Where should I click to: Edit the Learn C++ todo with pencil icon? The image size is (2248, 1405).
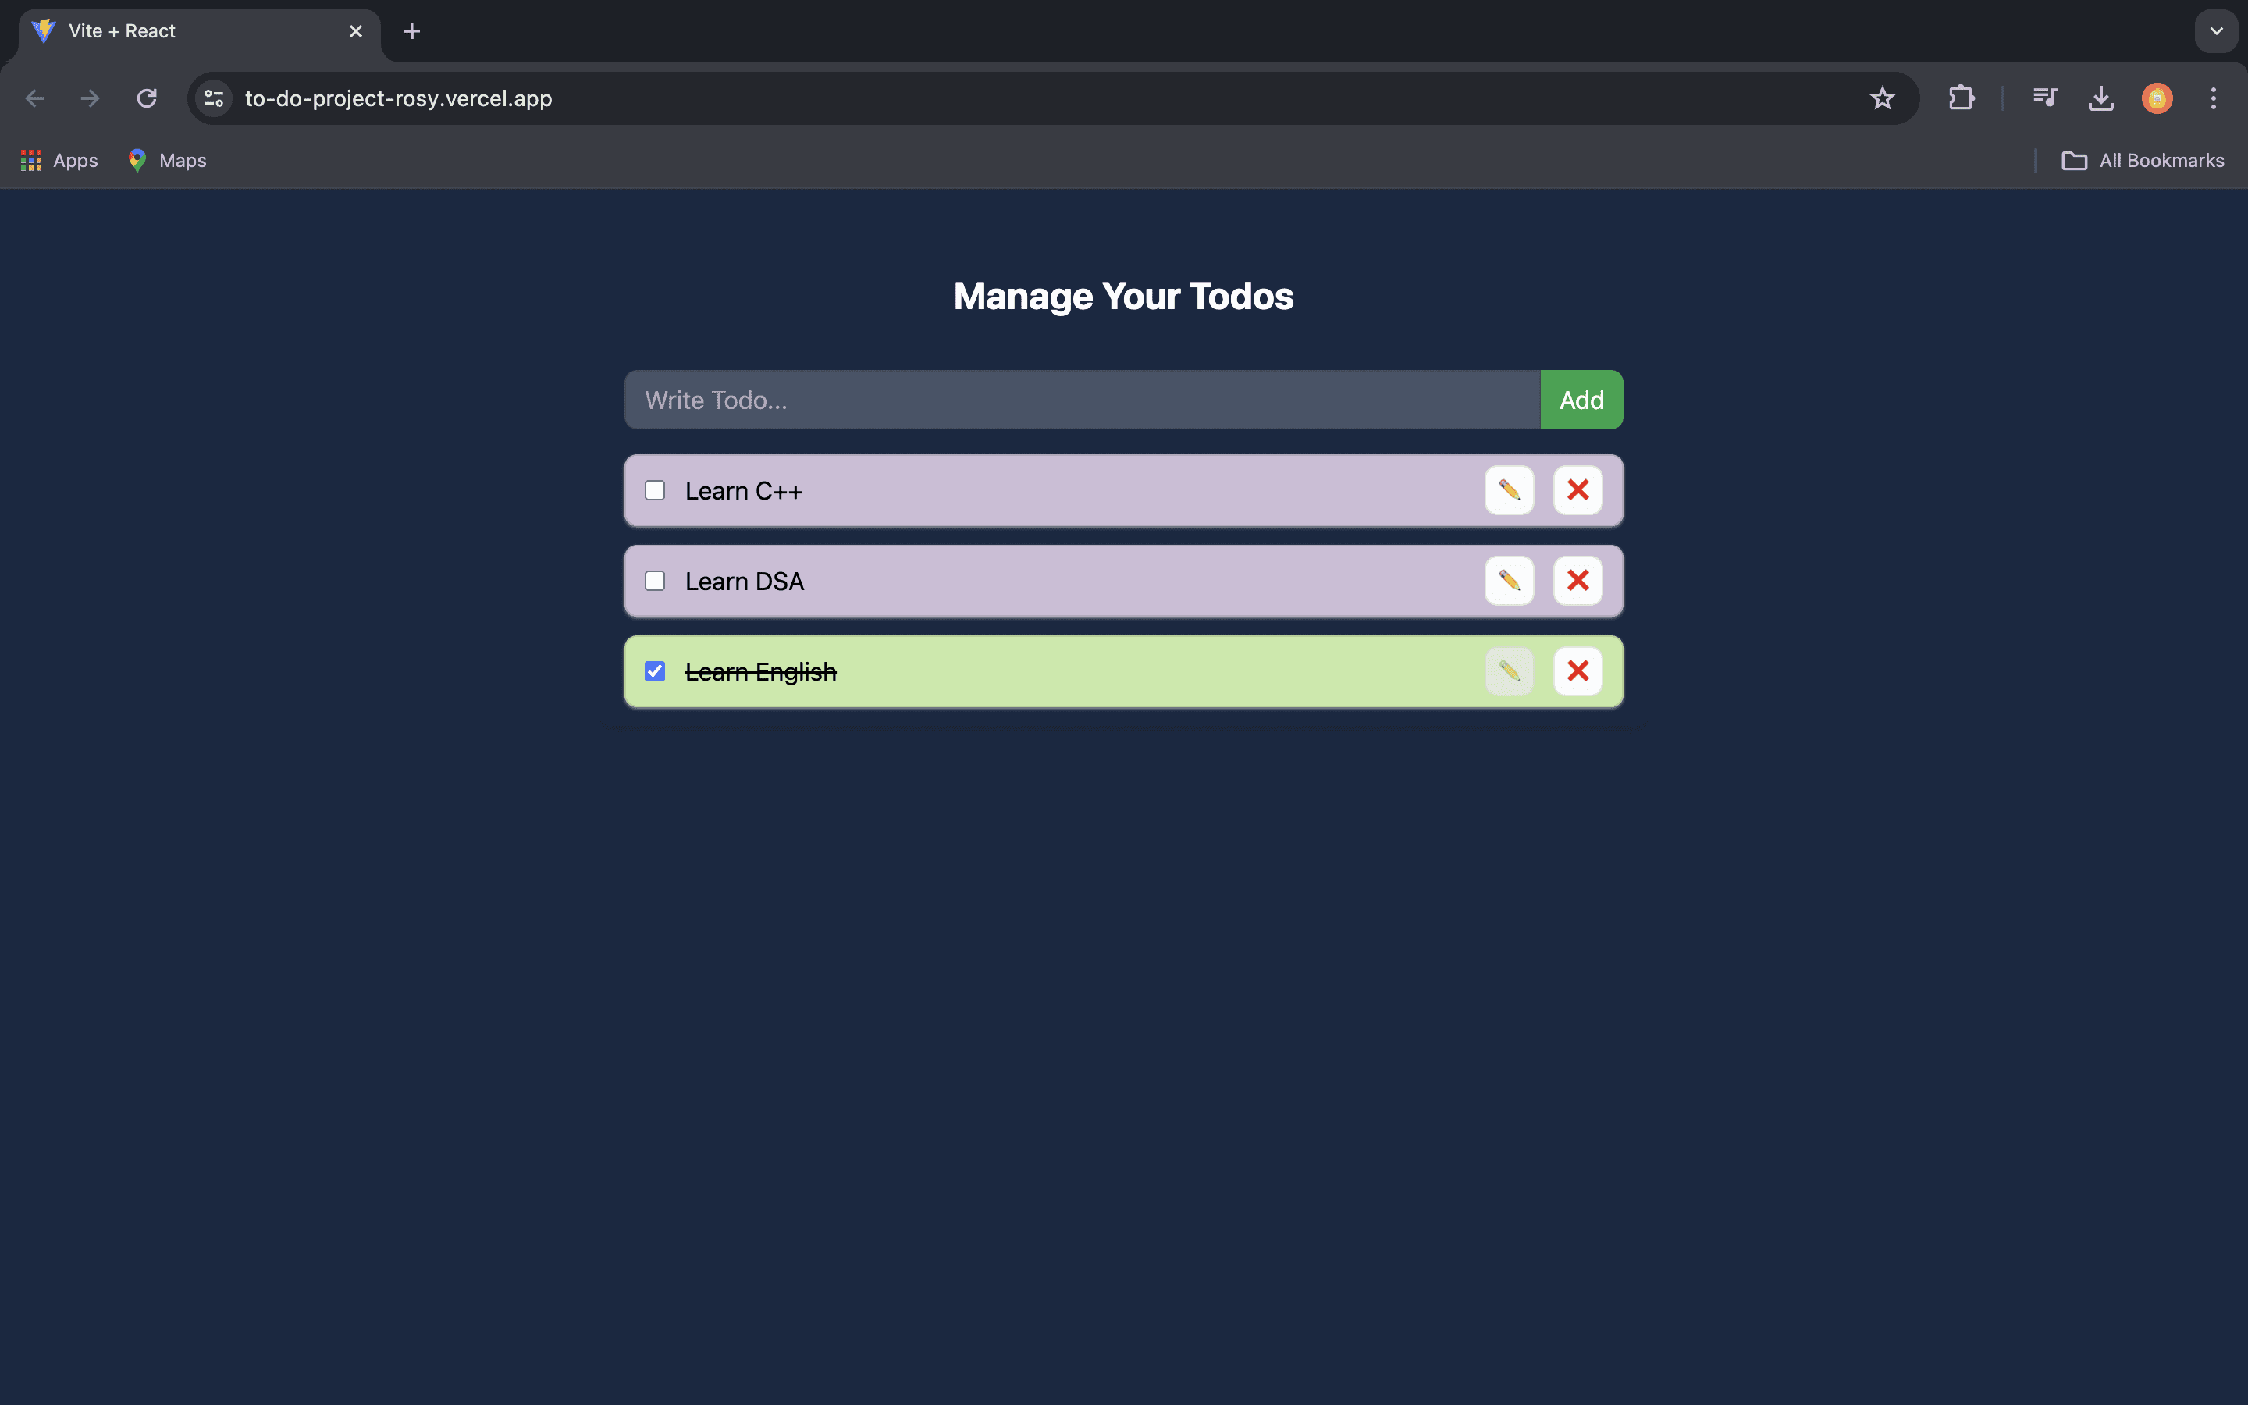pos(1509,489)
